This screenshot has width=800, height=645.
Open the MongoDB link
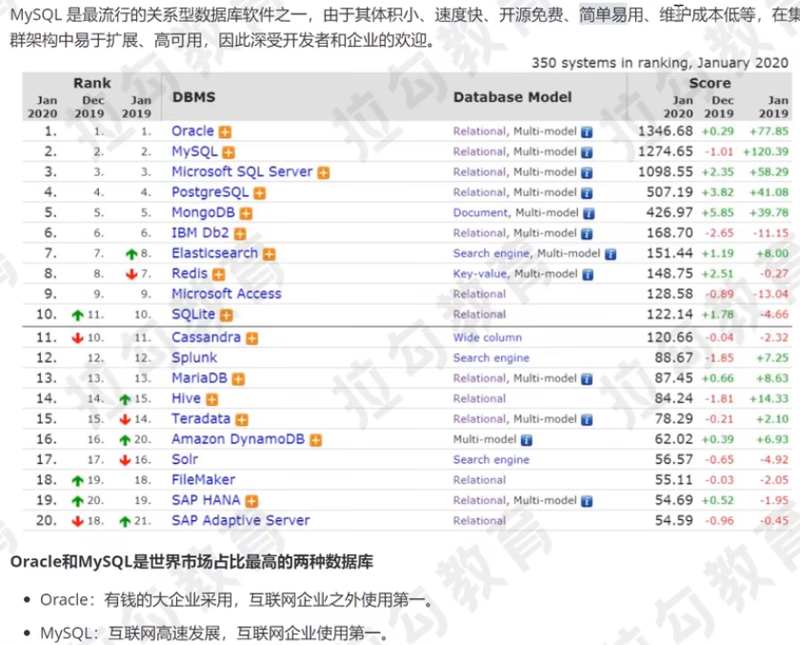pos(203,212)
